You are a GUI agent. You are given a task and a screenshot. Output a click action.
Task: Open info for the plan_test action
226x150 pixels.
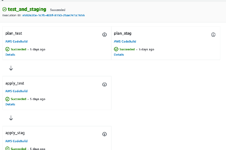coord(105,35)
